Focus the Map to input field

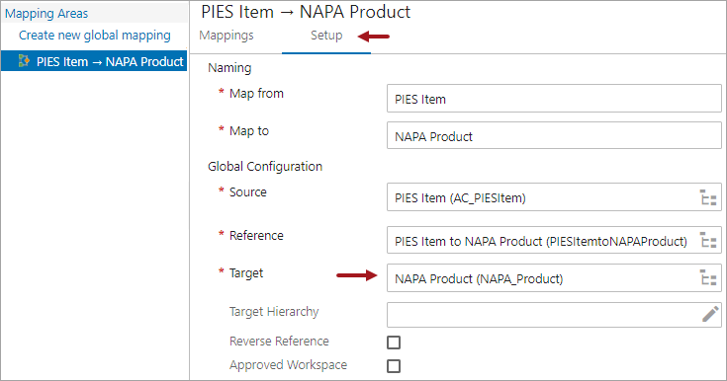pos(554,135)
